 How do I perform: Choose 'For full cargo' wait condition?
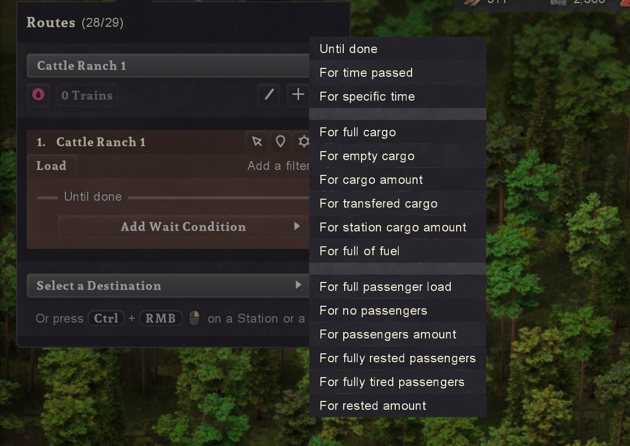tap(358, 132)
